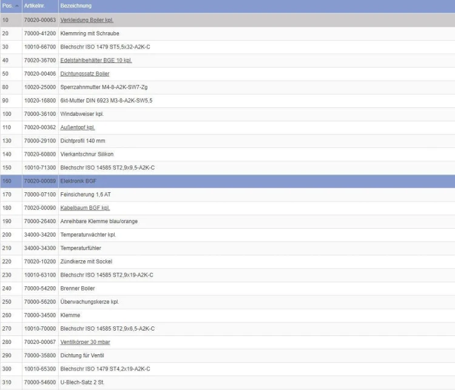Click position number 10 cell
455x390 pixels.
[x=11, y=20]
